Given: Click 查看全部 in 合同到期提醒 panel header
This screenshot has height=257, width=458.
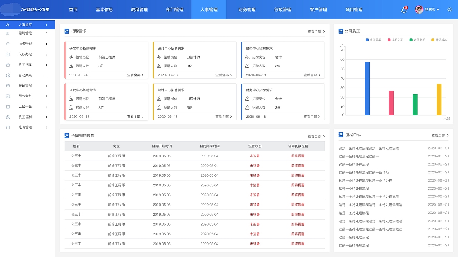Looking at the screenshot, I should pos(316,136).
